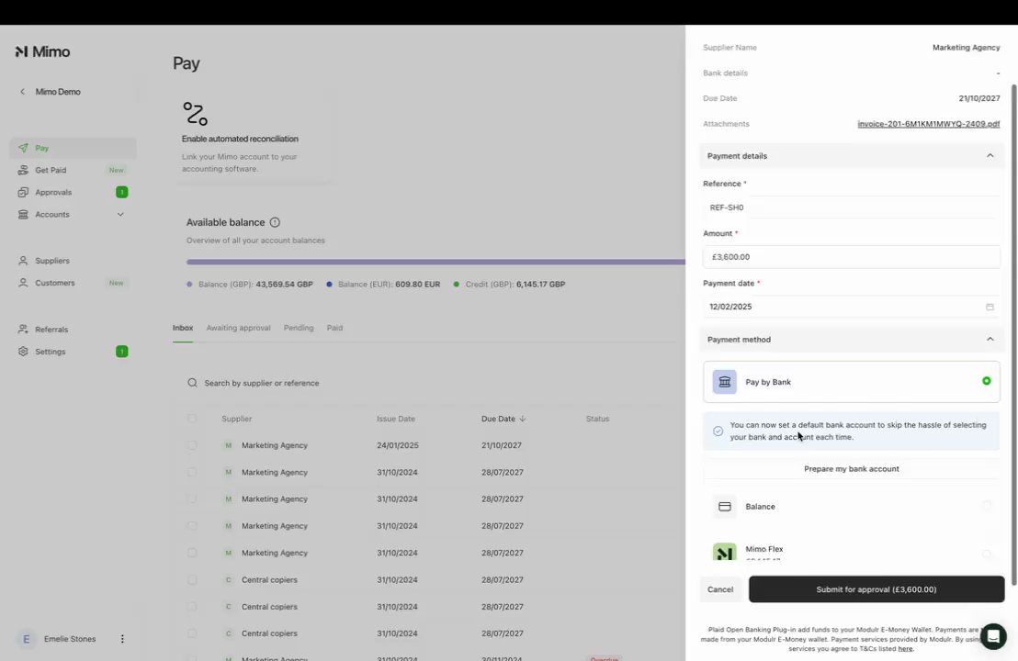Sort by Due Date arrow
Viewport: 1018px width, 661px height.
coord(523,419)
